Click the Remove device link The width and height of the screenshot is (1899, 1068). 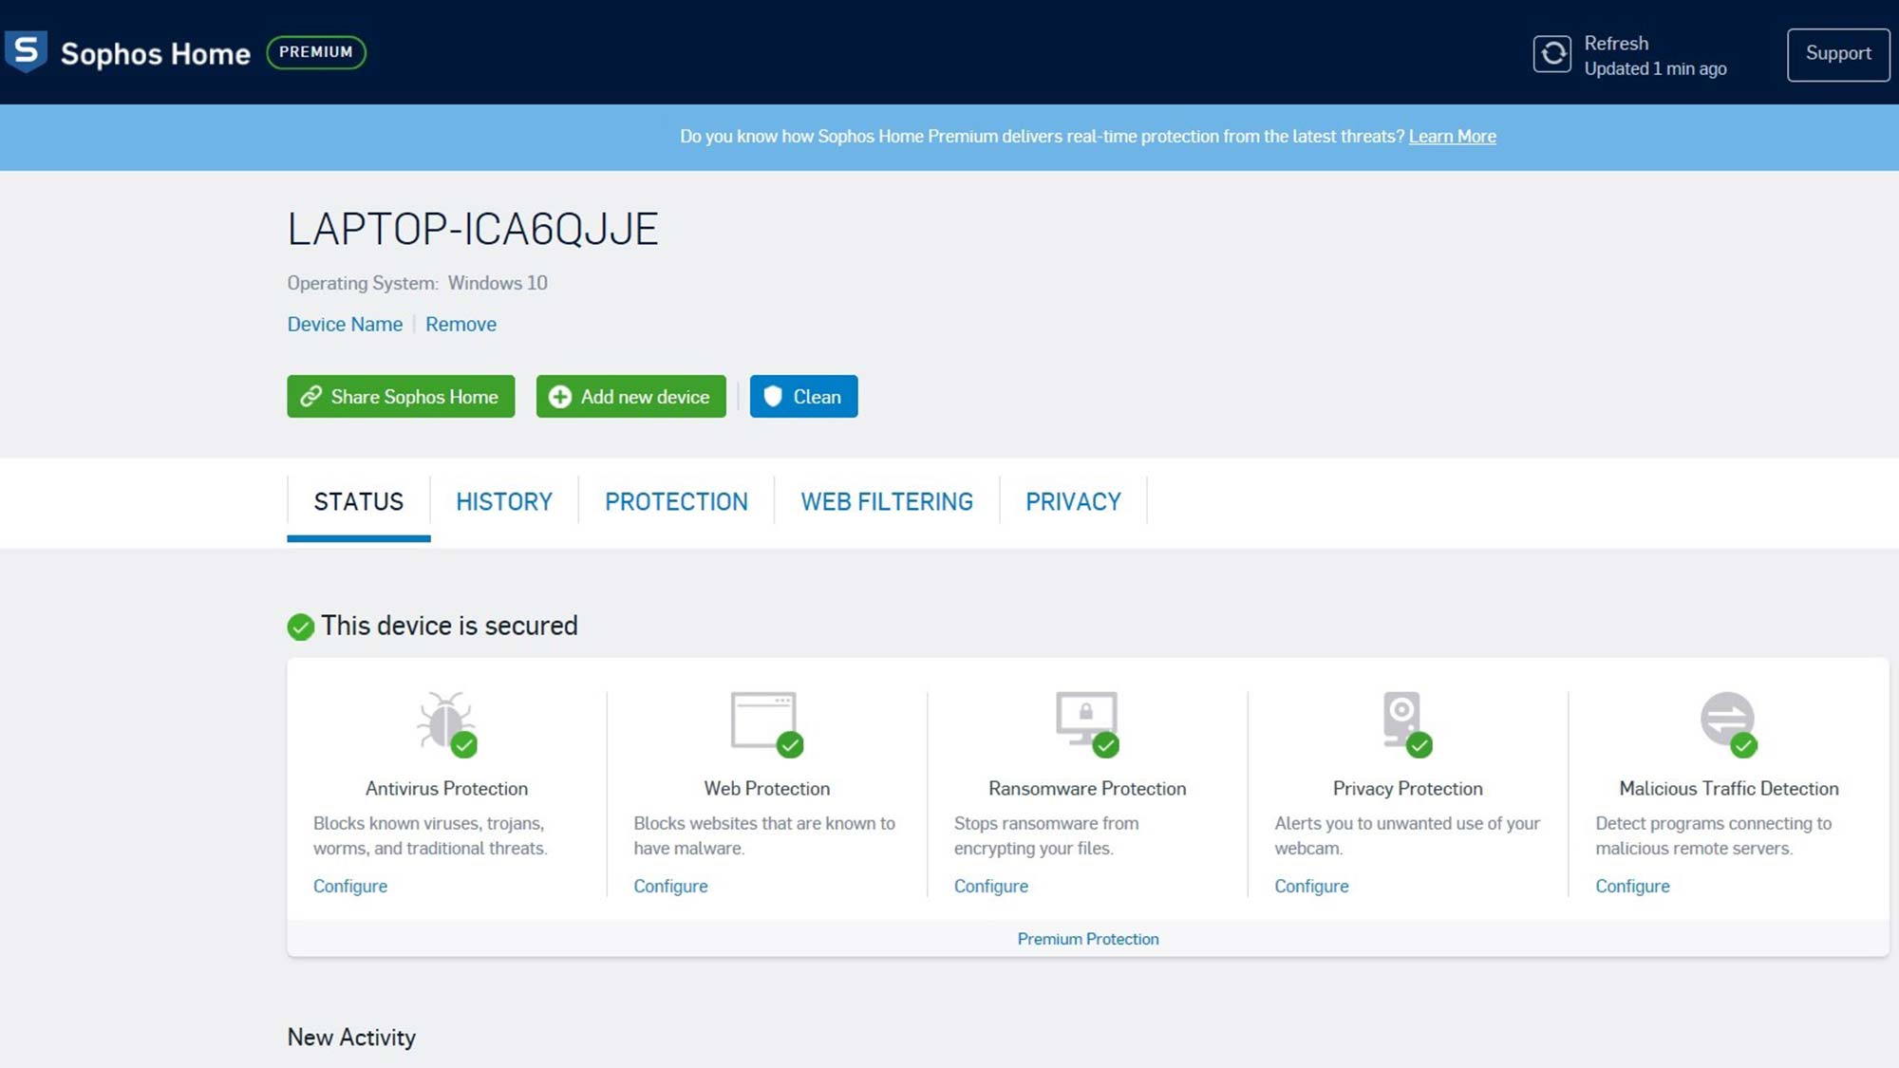tap(461, 324)
